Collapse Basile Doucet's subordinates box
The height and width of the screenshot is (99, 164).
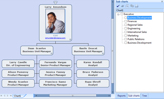click(x=103, y=54)
